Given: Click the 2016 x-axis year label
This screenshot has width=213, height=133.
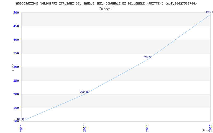Looking at the screenshot, I should (210, 128).
